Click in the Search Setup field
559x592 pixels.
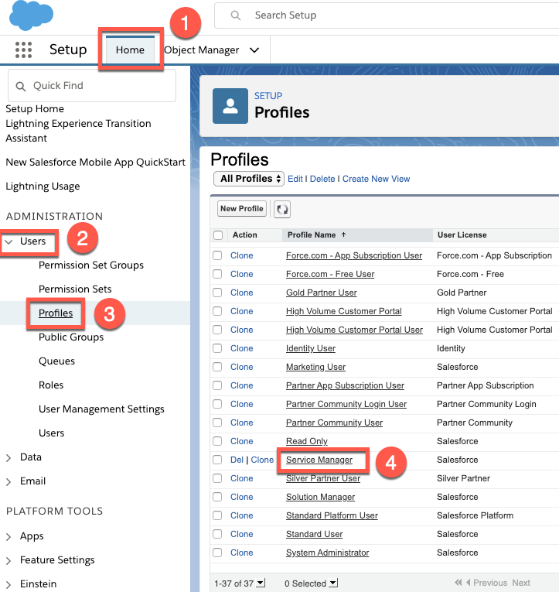coord(387,15)
